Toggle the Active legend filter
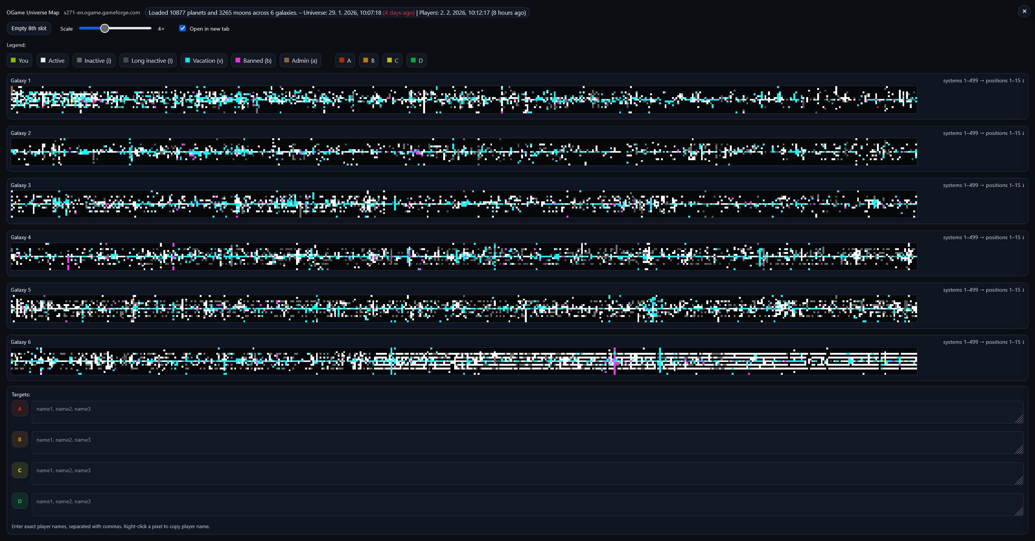The height and width of the screenshot is (541, 1035). click(x=52, y=60)
